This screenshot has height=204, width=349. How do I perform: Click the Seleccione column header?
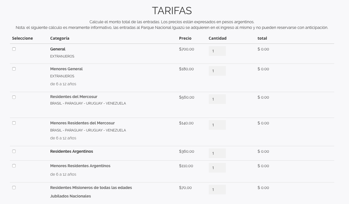tap(22, 38)
